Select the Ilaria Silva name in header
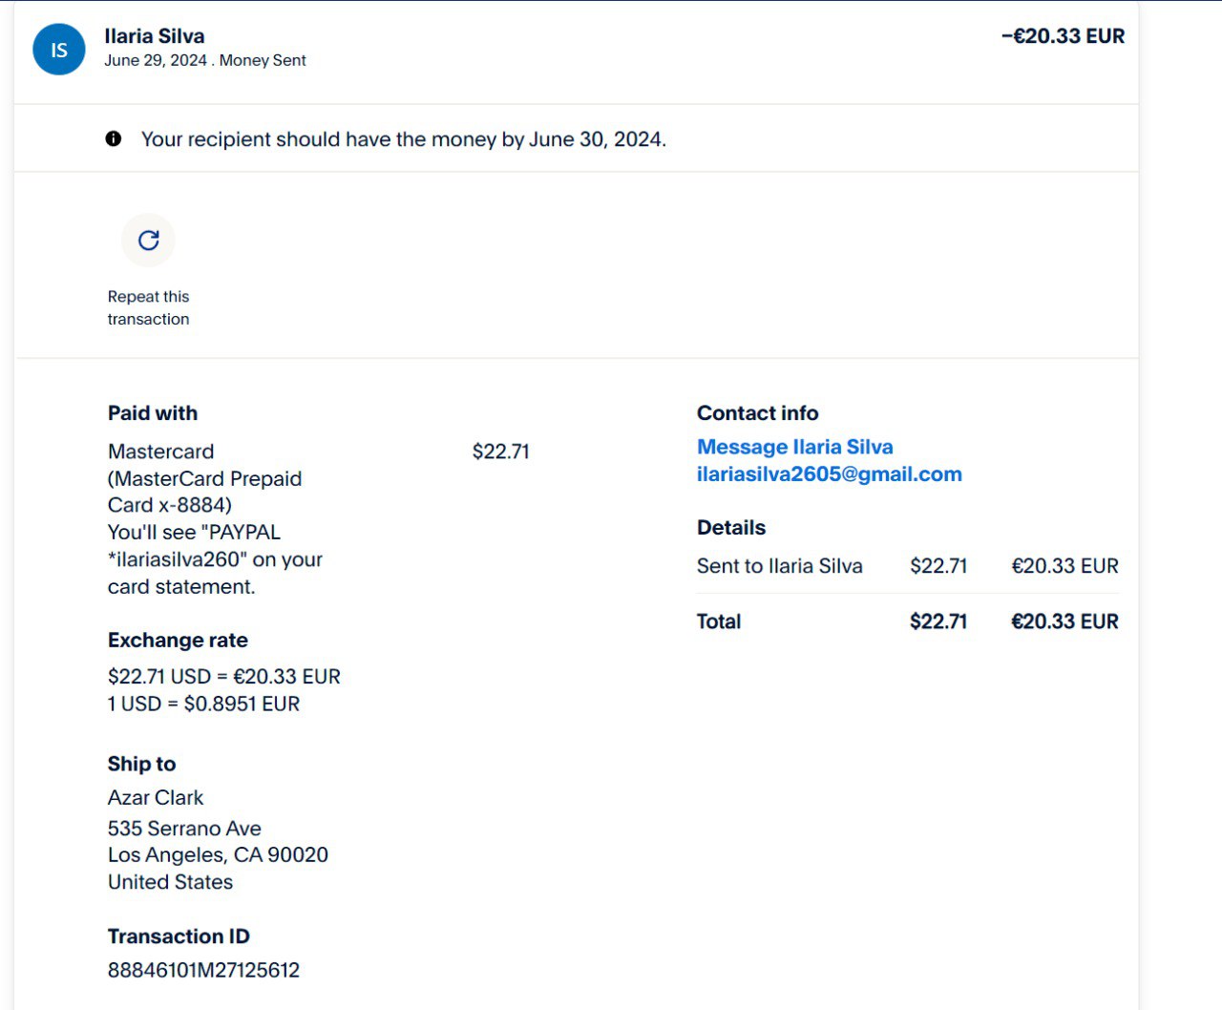Screen dimensions: 1222x1010 (x=155, y=36)
